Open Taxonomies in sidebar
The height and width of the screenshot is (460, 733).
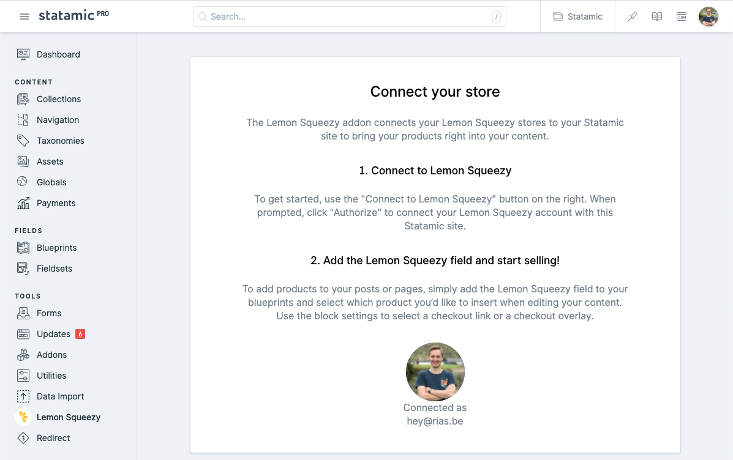[60, 141]
